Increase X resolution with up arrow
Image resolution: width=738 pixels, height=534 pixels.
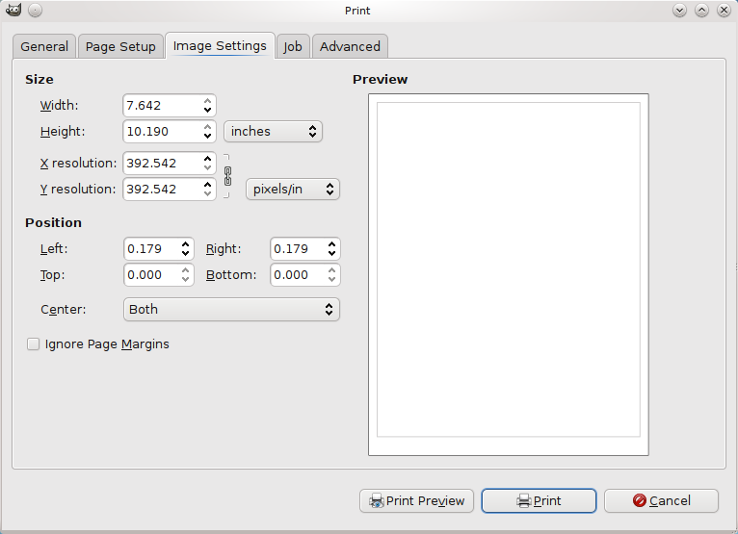207,159
